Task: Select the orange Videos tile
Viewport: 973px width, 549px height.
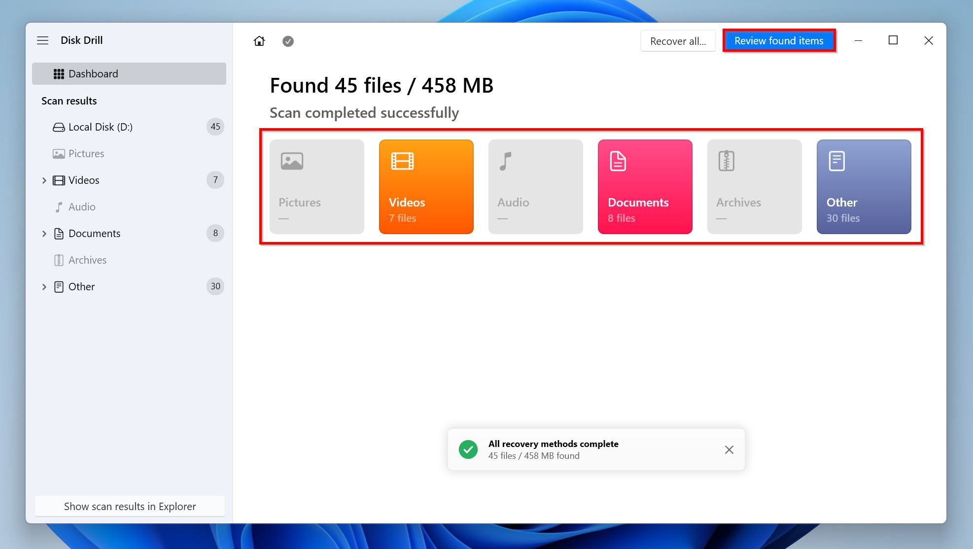Action: point(426,187)
